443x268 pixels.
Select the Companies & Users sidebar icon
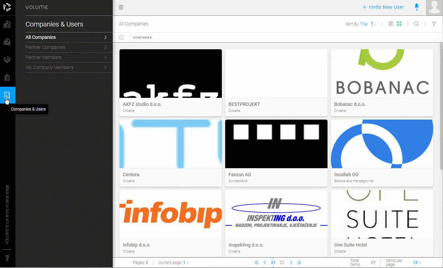tap(7, 95)
